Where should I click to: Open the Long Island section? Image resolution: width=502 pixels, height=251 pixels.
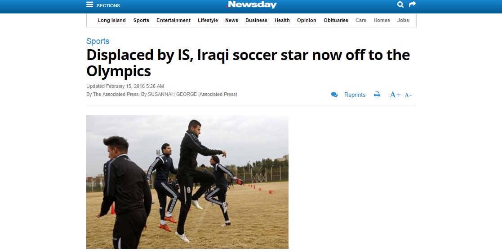(x=111, y=20)
